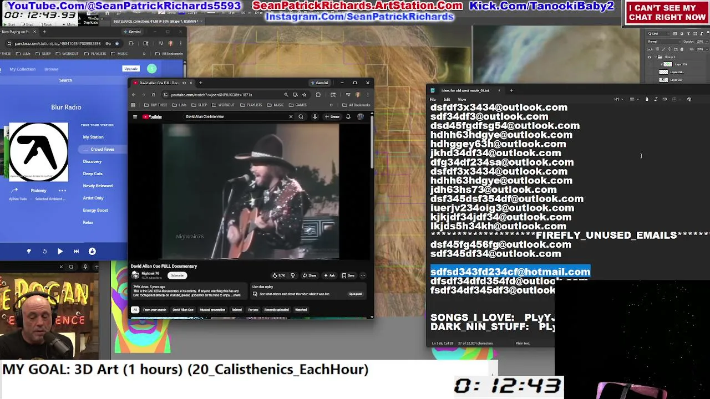Viewport: 710px width, 399px height.
Task: Open YouTube account avatar menu
Action: pos(361,116)
